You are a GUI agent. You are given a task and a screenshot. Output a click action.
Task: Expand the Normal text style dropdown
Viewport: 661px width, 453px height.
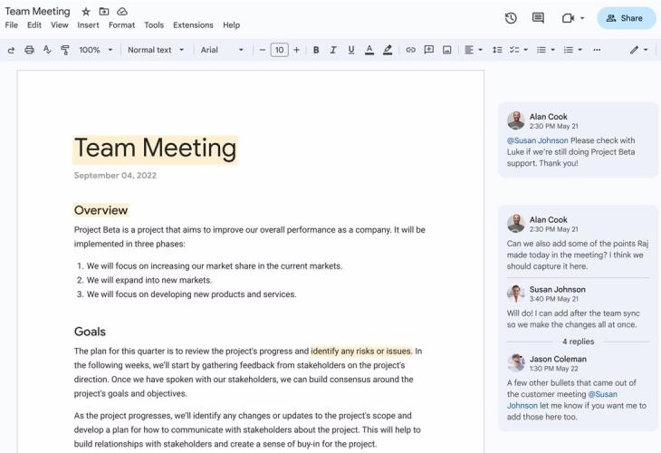coord(156,50)
